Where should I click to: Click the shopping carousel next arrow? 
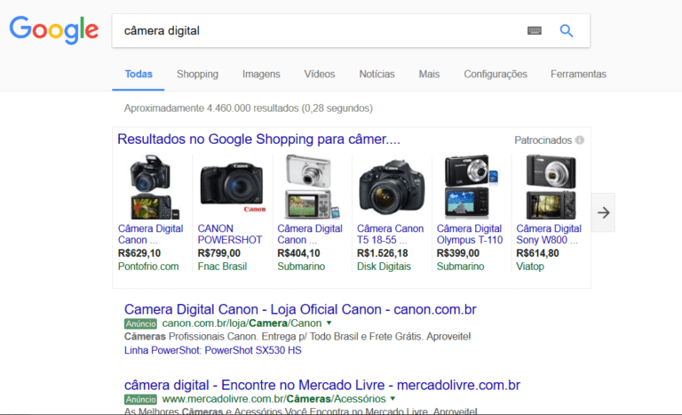tap(603, 212)
